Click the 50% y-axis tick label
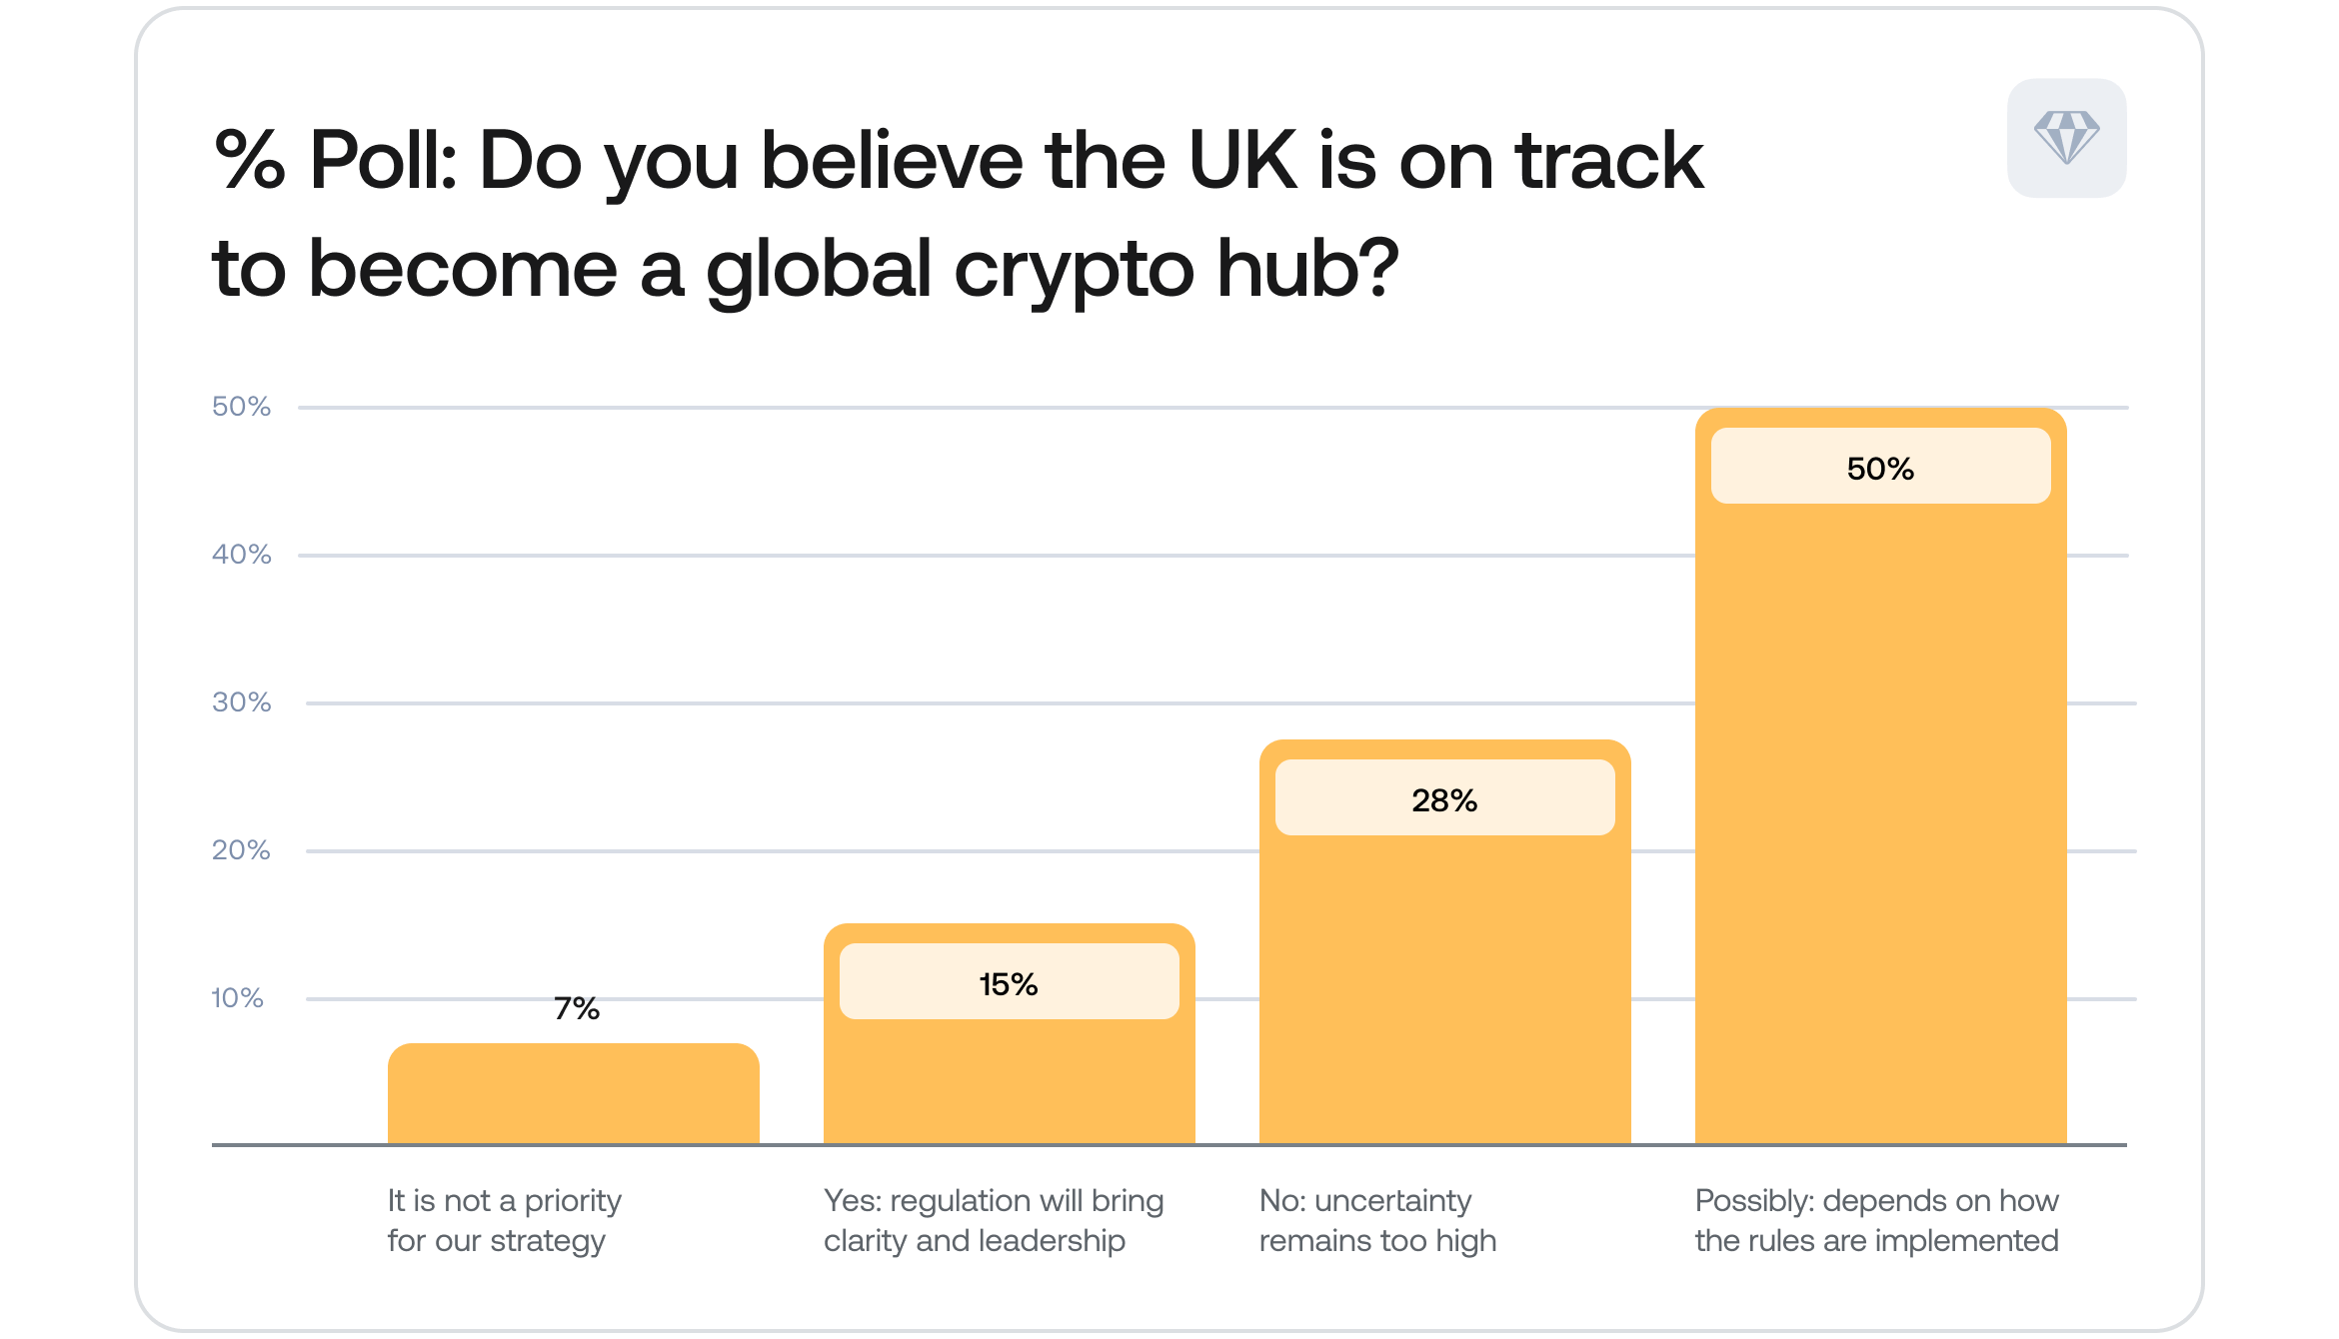The image size is (2339, 1339). (x=241, y=407)
